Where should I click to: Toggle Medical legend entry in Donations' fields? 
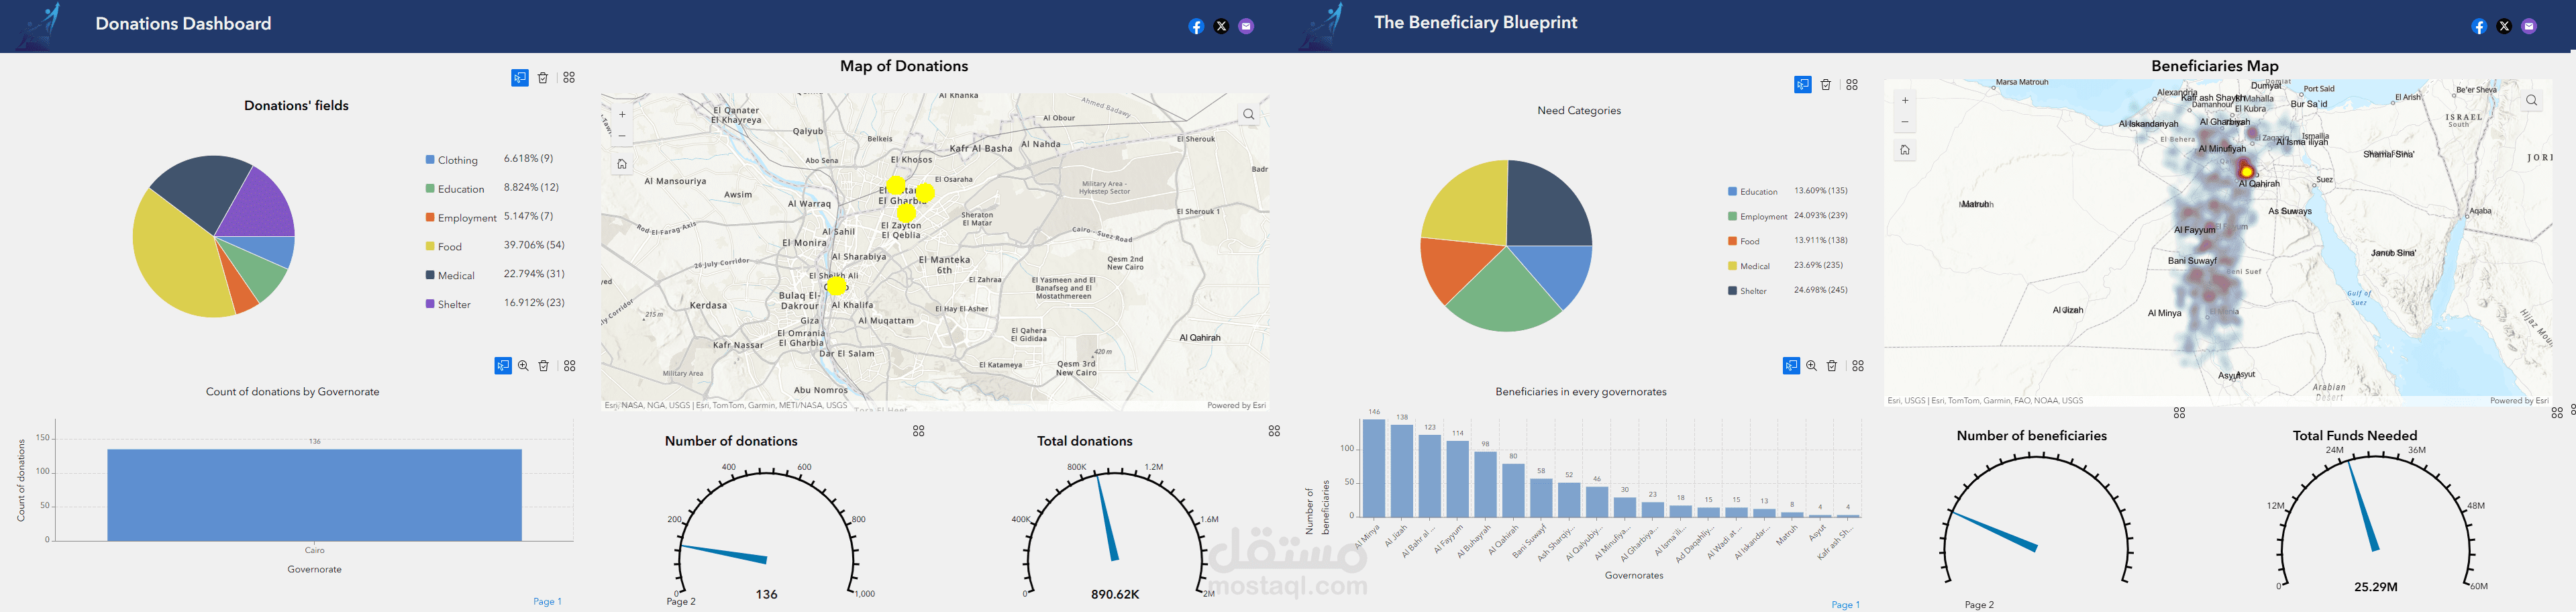coord(450,276)
